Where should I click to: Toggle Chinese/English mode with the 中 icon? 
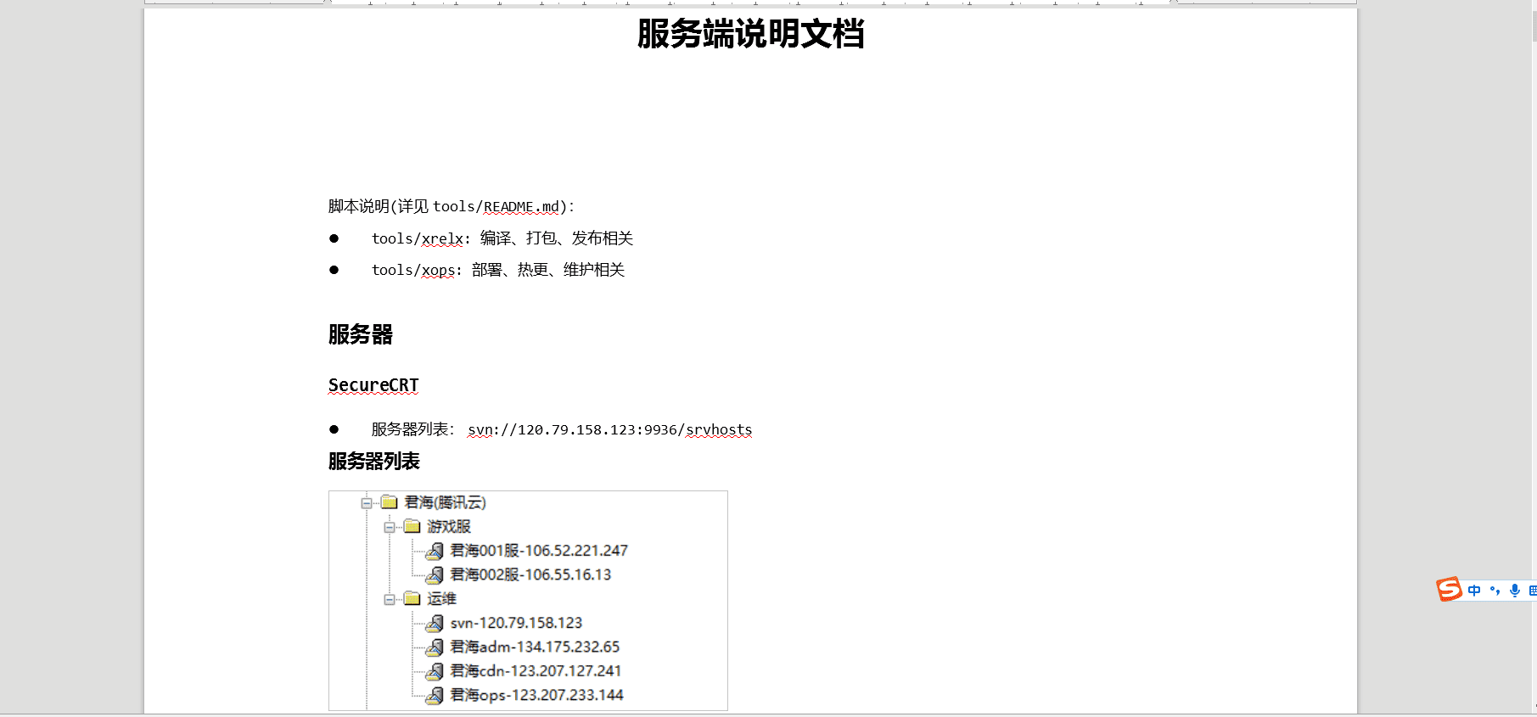[x=1474, y=591]
